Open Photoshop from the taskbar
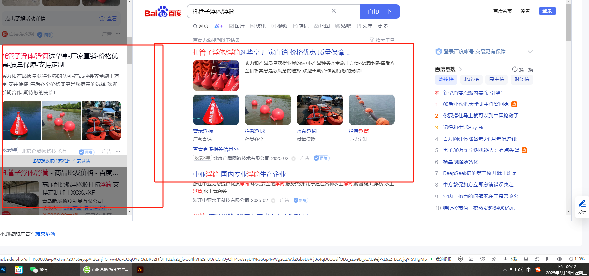This screenshot has width=589, height=276. point(3,270)
